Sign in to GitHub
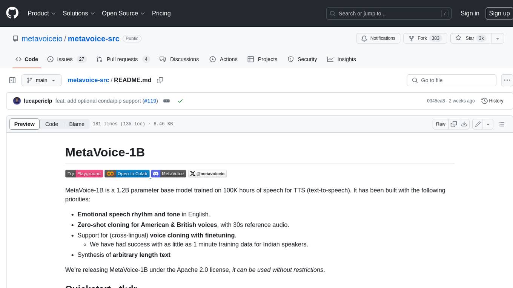Screen dimensions: 513x288 point(470,13)
